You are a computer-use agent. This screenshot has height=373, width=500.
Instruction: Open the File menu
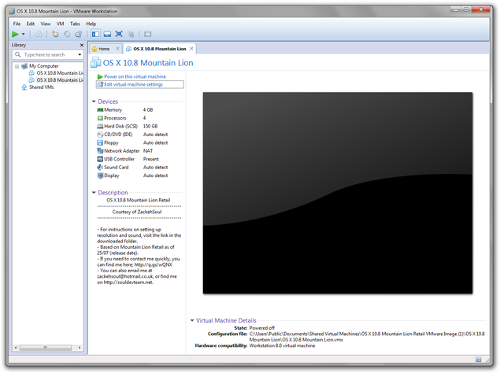point(17,24)
